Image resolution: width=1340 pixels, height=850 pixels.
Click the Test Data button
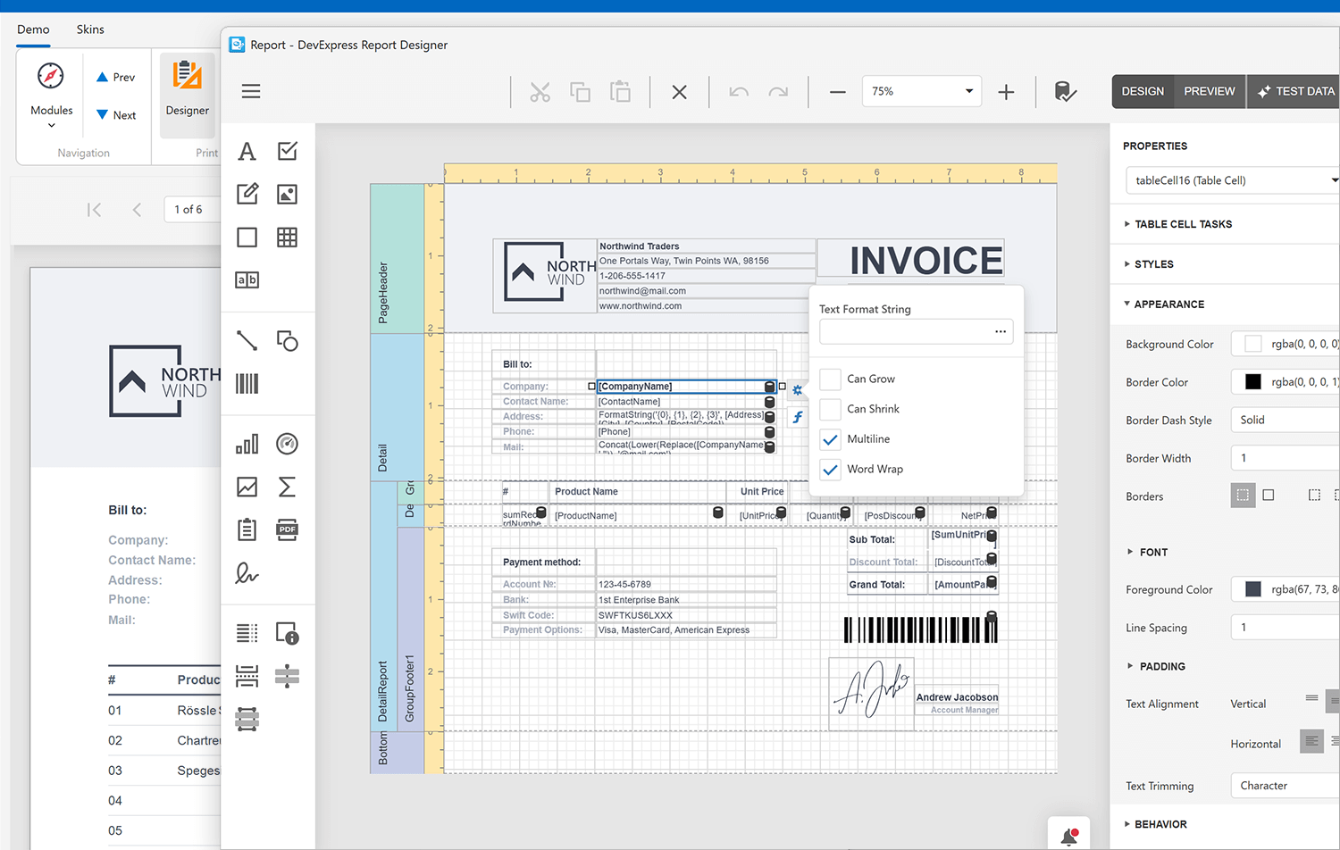pos(1295,91)
